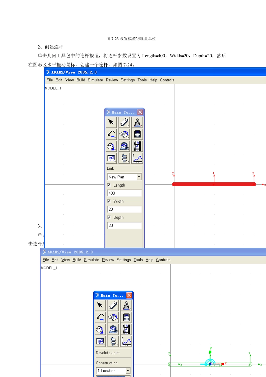266x377 pixels.
Task: Select the Joint hinge tool in Revolute Joint toolbox
Action: coord(113,318)
